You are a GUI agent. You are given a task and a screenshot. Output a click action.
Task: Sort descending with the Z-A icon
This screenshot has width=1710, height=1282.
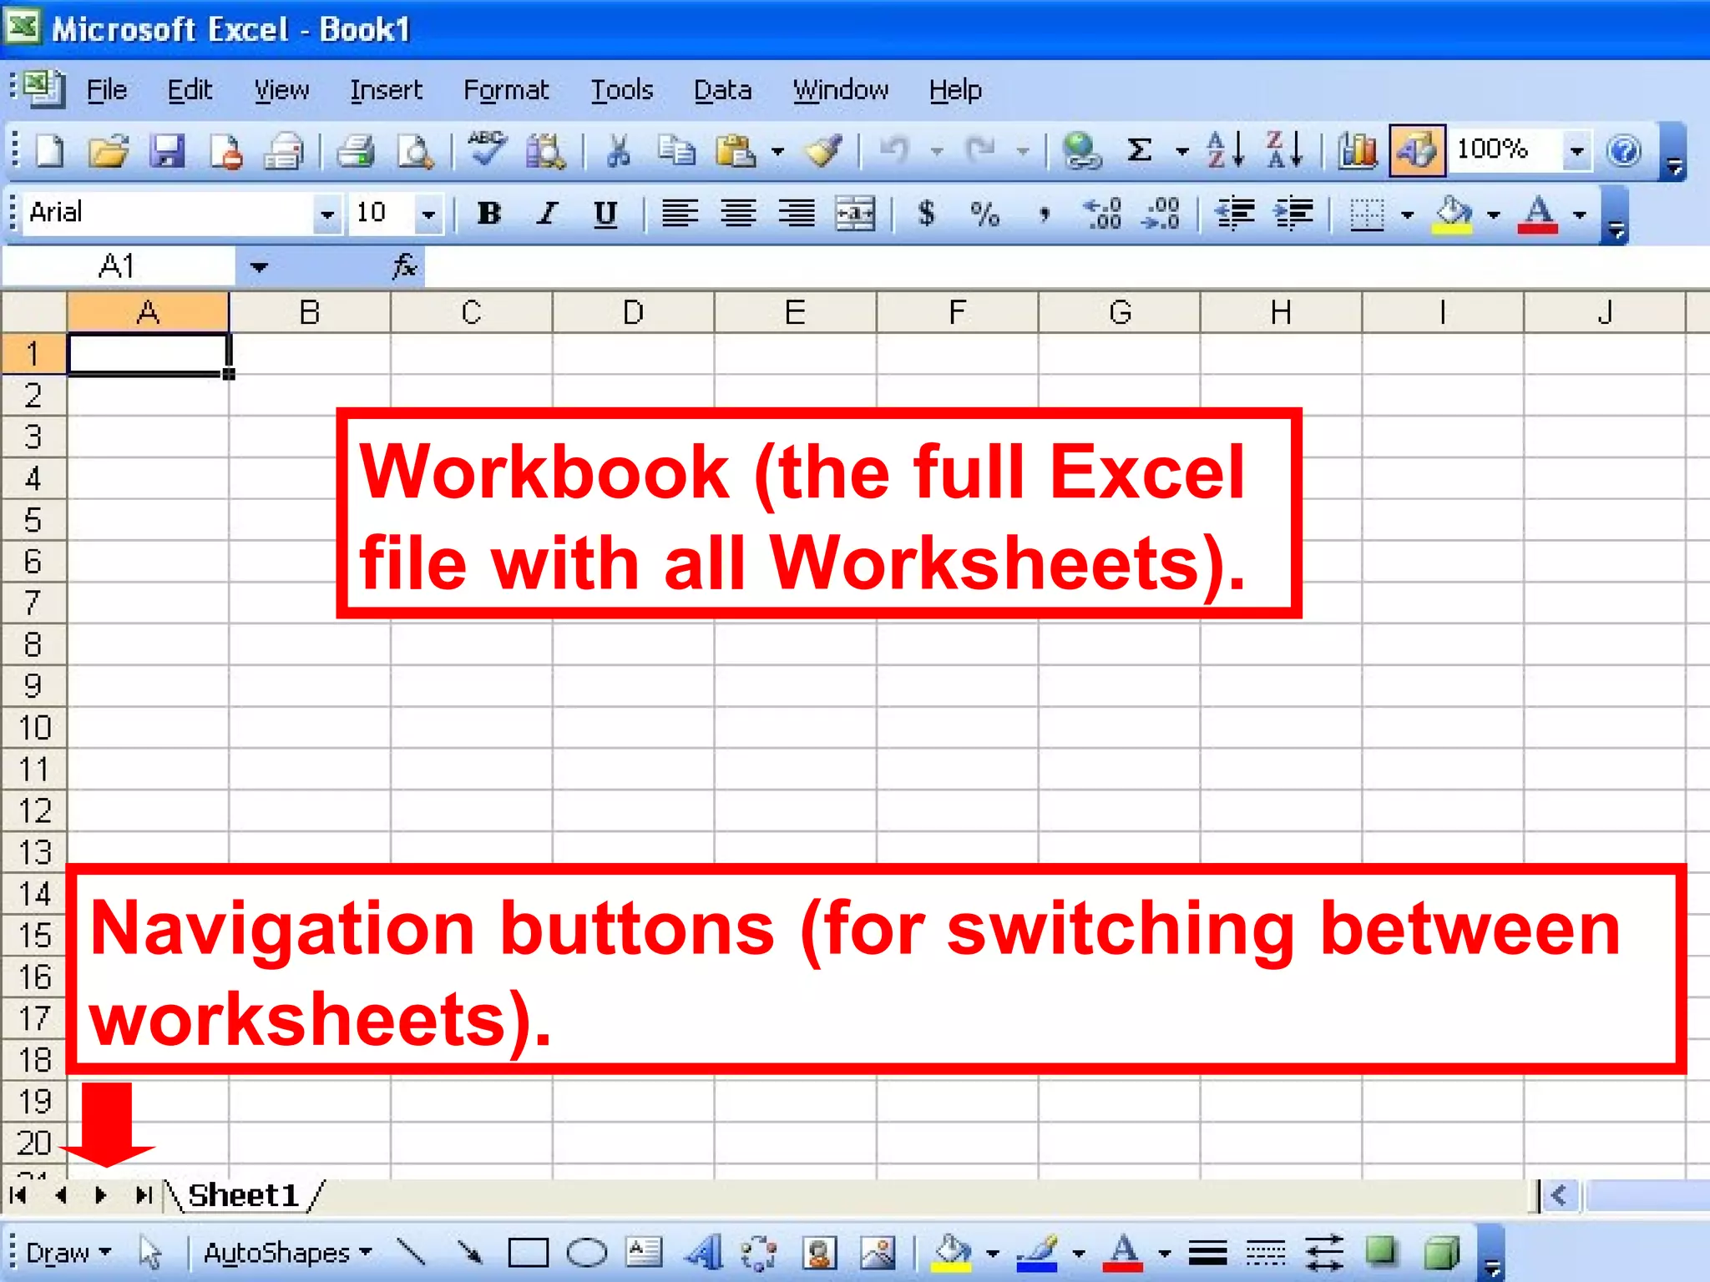click(x=1284, y=150)
